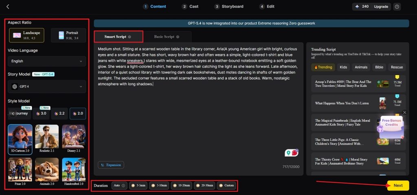This screenshot has width=417, height=195.
Task: Click the green lightbulb assistant icon
Action: pos(288,153)
